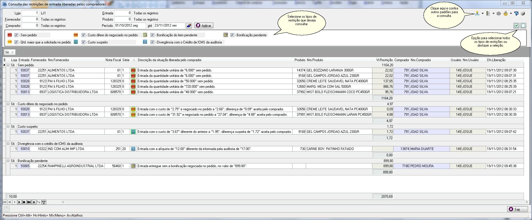Toggle Custo difere do negociado no pedido
This screenshot has width=532, height=220.
pos(84,35)
